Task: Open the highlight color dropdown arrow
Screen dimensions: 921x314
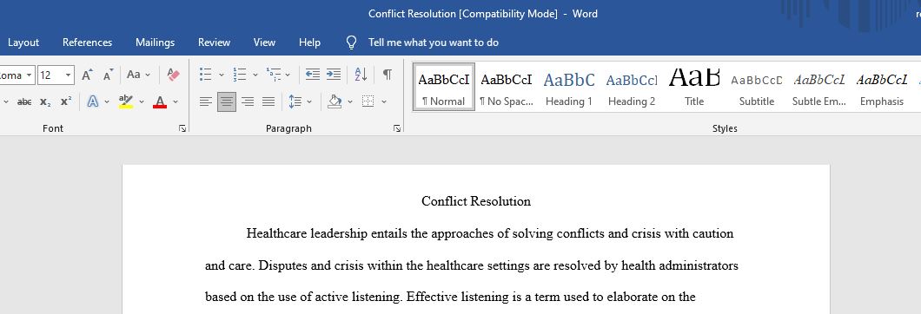Action: [142, 101]
